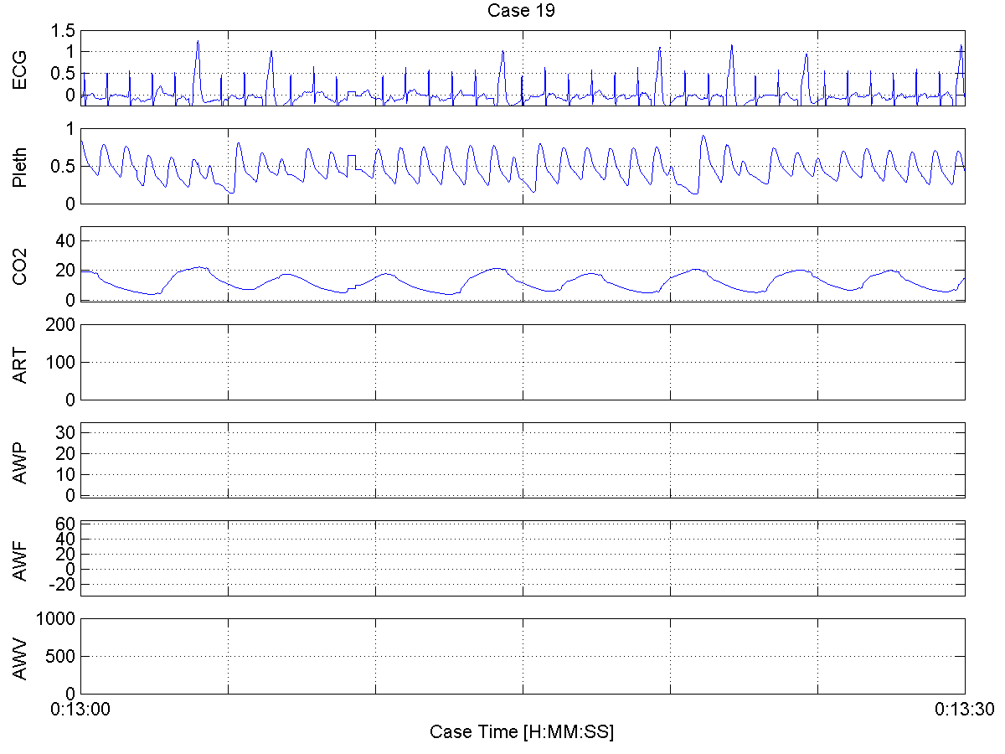Click inside the Pleth waveform plot

click(x=523, y=166)
